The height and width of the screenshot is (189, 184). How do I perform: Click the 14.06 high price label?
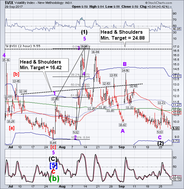(125, 71)
